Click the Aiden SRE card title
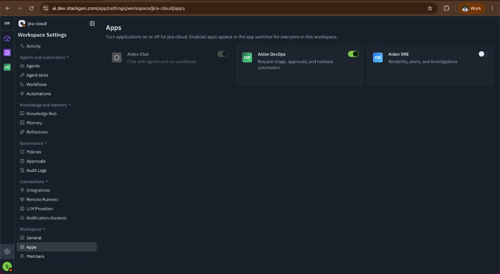 pos(398,54)
